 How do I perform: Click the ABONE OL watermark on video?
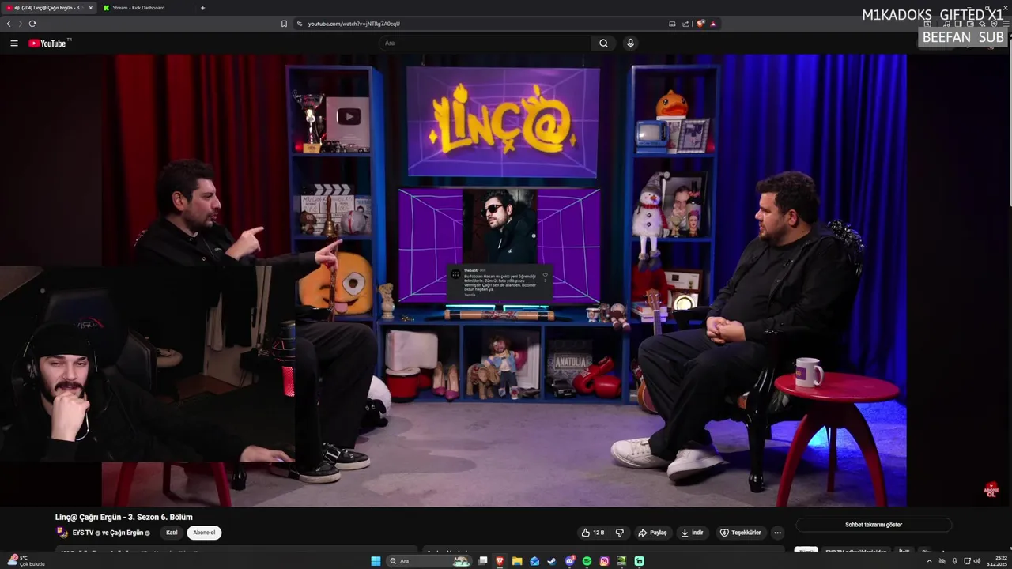click(991, 490)
